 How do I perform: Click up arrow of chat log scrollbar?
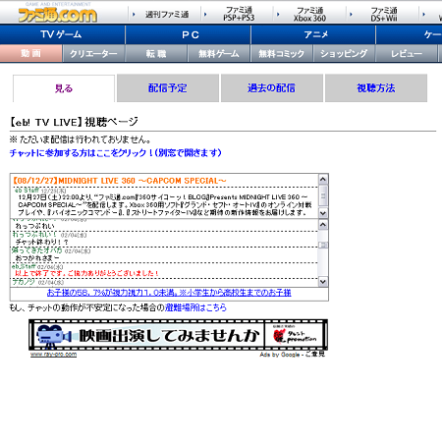(x=323, y=225)
